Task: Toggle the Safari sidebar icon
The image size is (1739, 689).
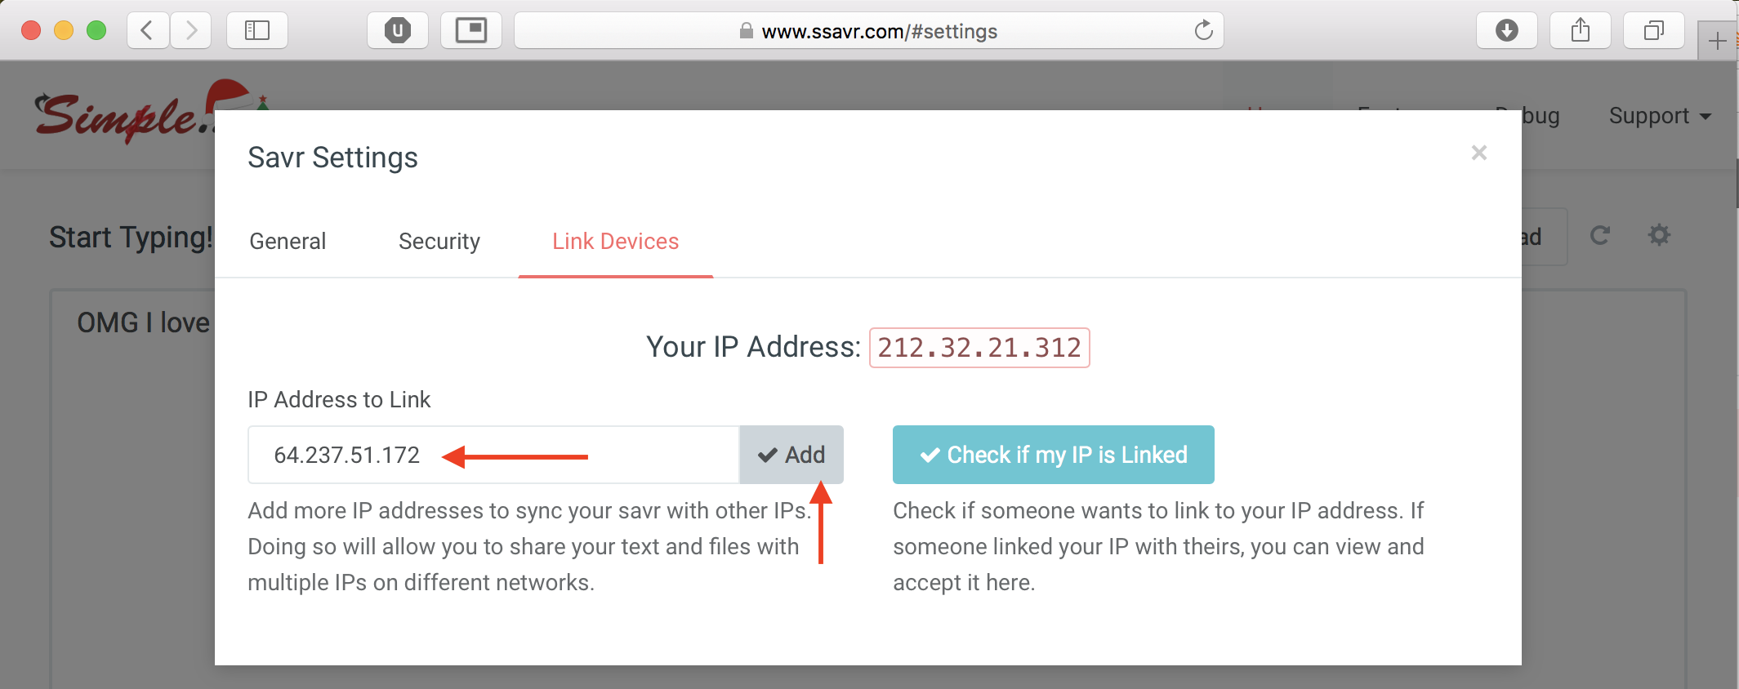Action: (257, 31)
